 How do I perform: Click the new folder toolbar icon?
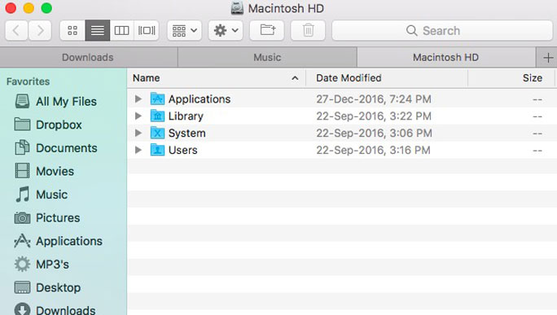tap(267, 31)
